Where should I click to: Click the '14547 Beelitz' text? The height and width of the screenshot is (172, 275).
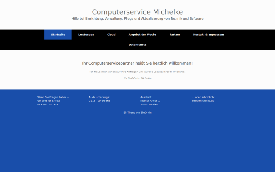[x=149, y=105]
